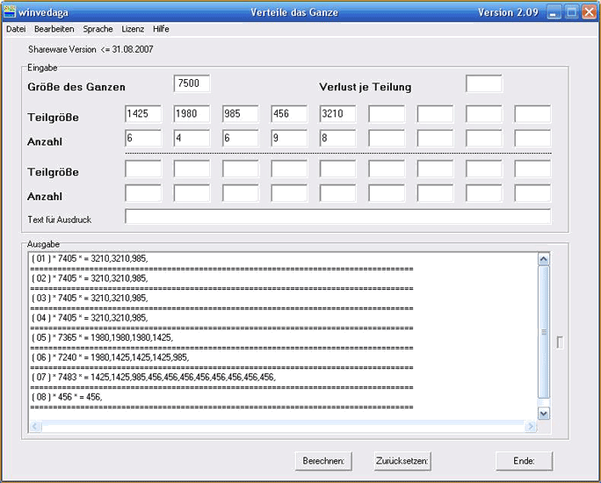Click the output list scroll up arrow
The width and height of the screenshot is (601, 483).
[x=542, y=259]
